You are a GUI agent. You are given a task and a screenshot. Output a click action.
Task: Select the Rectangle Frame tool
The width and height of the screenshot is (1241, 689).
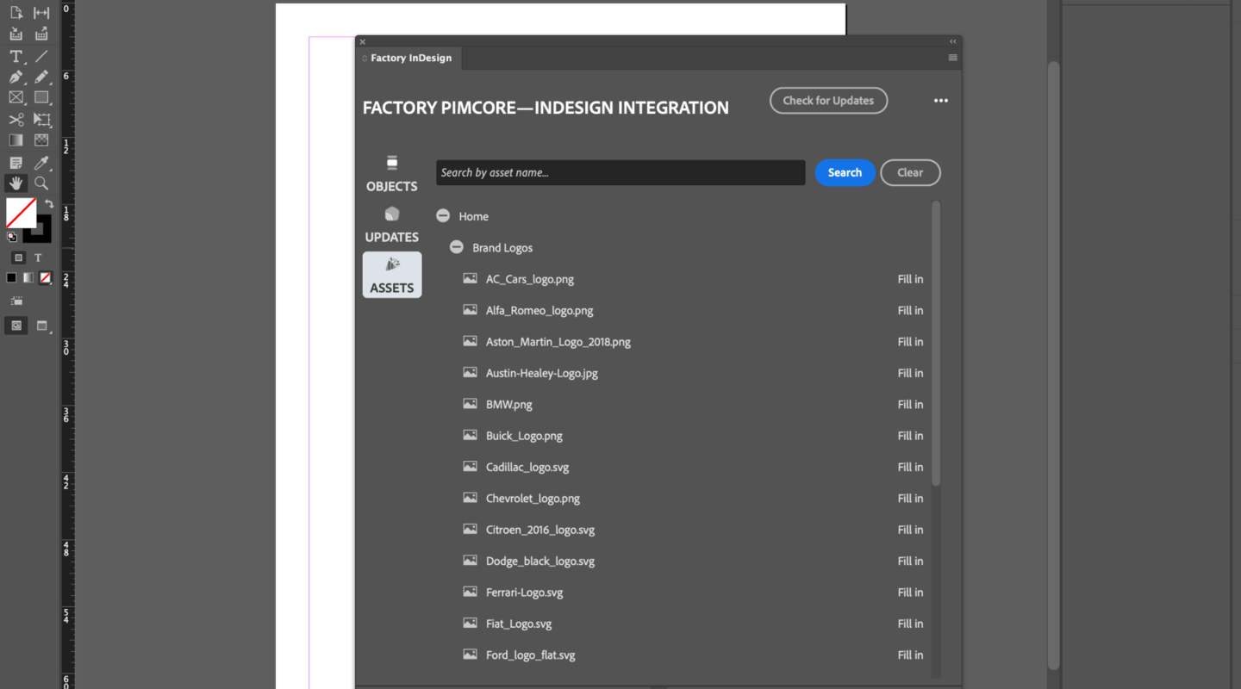tap(16, 97)
